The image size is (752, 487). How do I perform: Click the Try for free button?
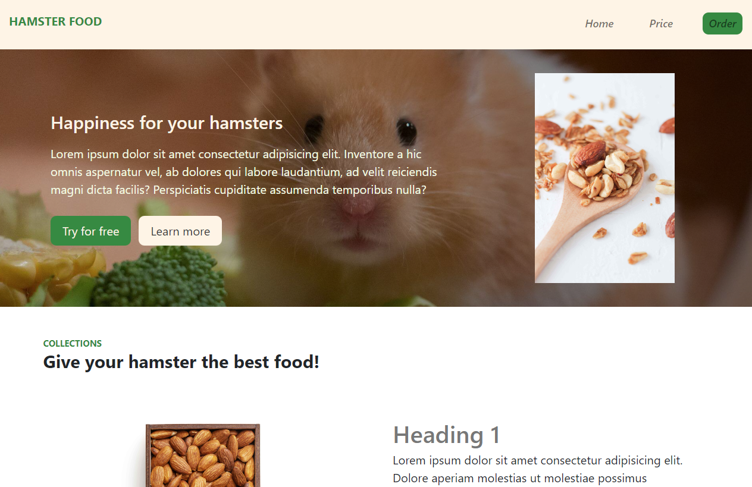(90, 231)
